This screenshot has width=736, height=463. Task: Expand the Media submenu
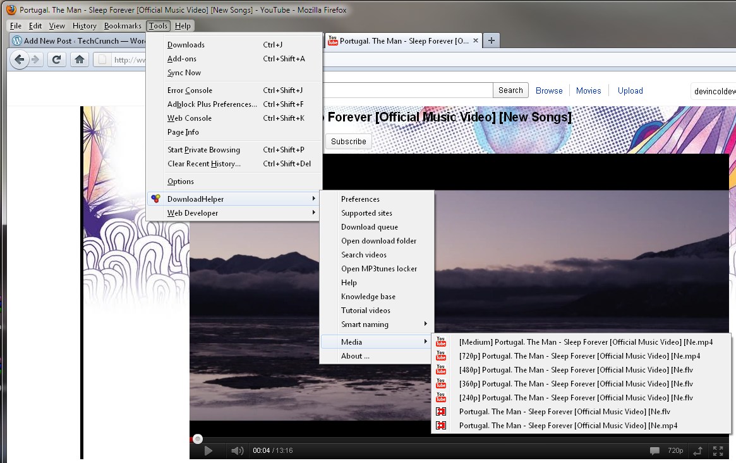click(377, 342)
